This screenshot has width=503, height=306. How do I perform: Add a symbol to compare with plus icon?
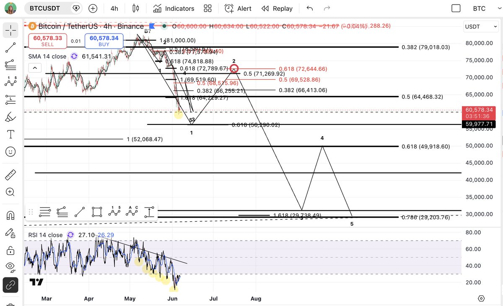[93, 8]
